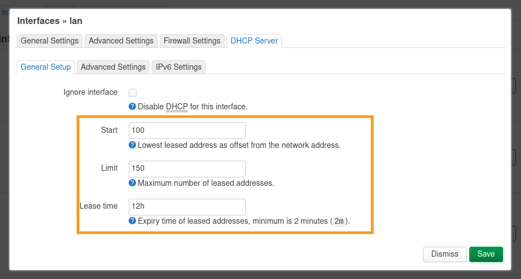Click help icon beside Lowest leased address
521x279 pixels.
coord(132,145)
